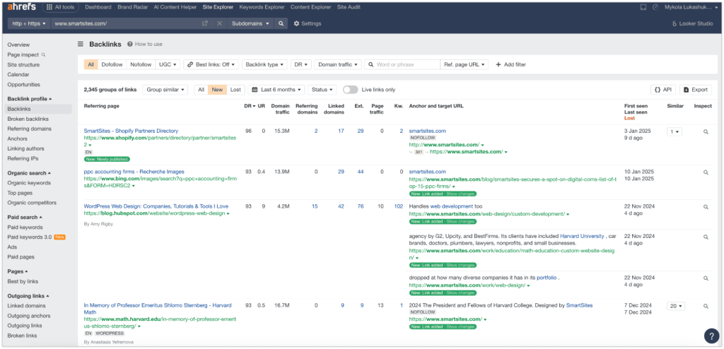Viewport: 724px width, 349px height.
Task: Inspect the Harvard Math row
Action: [x=706, y=306]
